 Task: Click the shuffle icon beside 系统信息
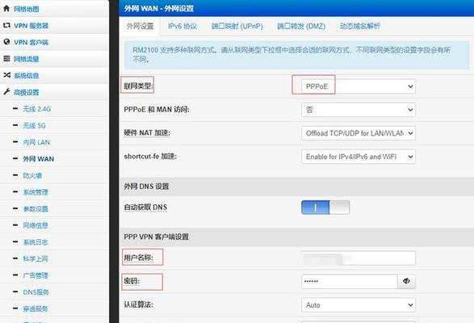coord(6,75)
